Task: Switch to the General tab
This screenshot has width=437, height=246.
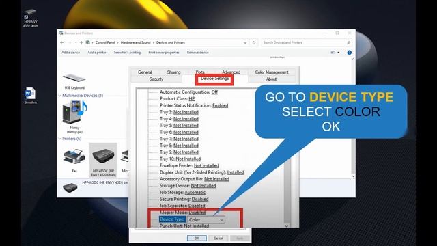Action: click(x=145, y=72)
